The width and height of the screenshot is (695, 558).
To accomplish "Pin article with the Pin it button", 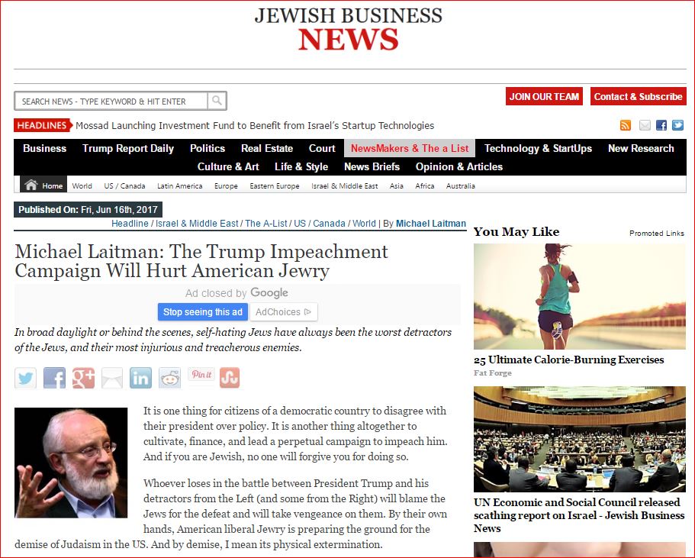I will point(201,375).
